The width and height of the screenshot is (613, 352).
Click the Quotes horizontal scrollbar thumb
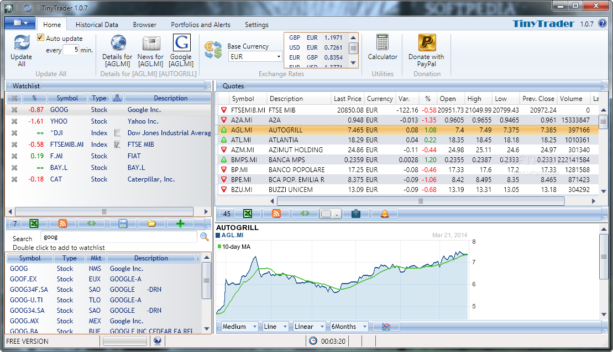pyautogui.click(x=421, y=201)
